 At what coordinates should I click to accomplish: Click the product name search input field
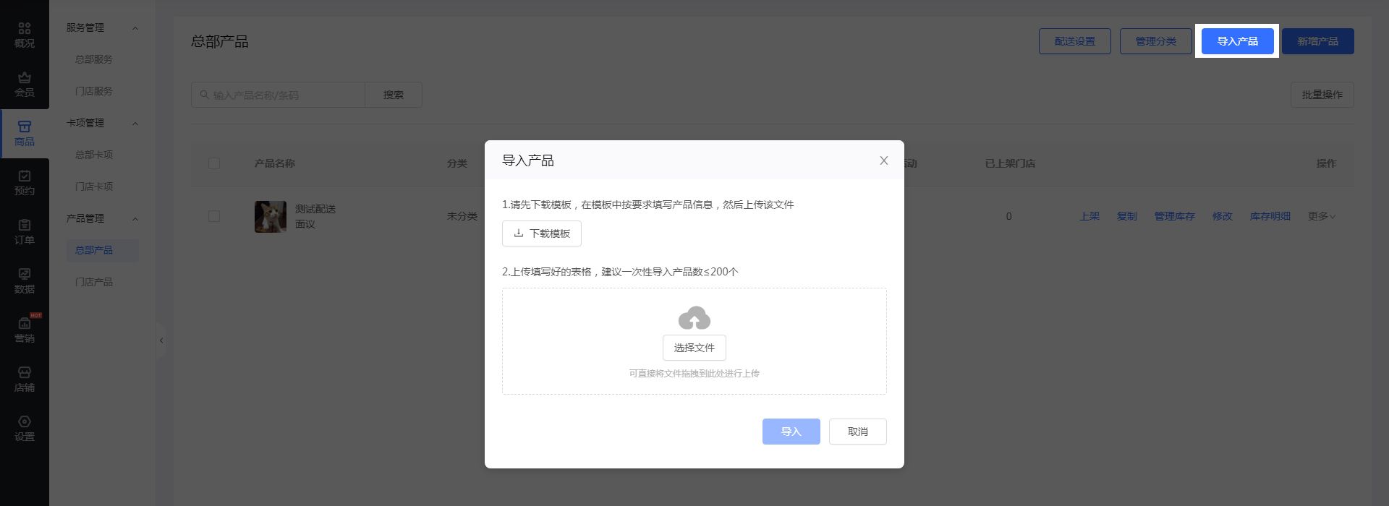(278, 95)
